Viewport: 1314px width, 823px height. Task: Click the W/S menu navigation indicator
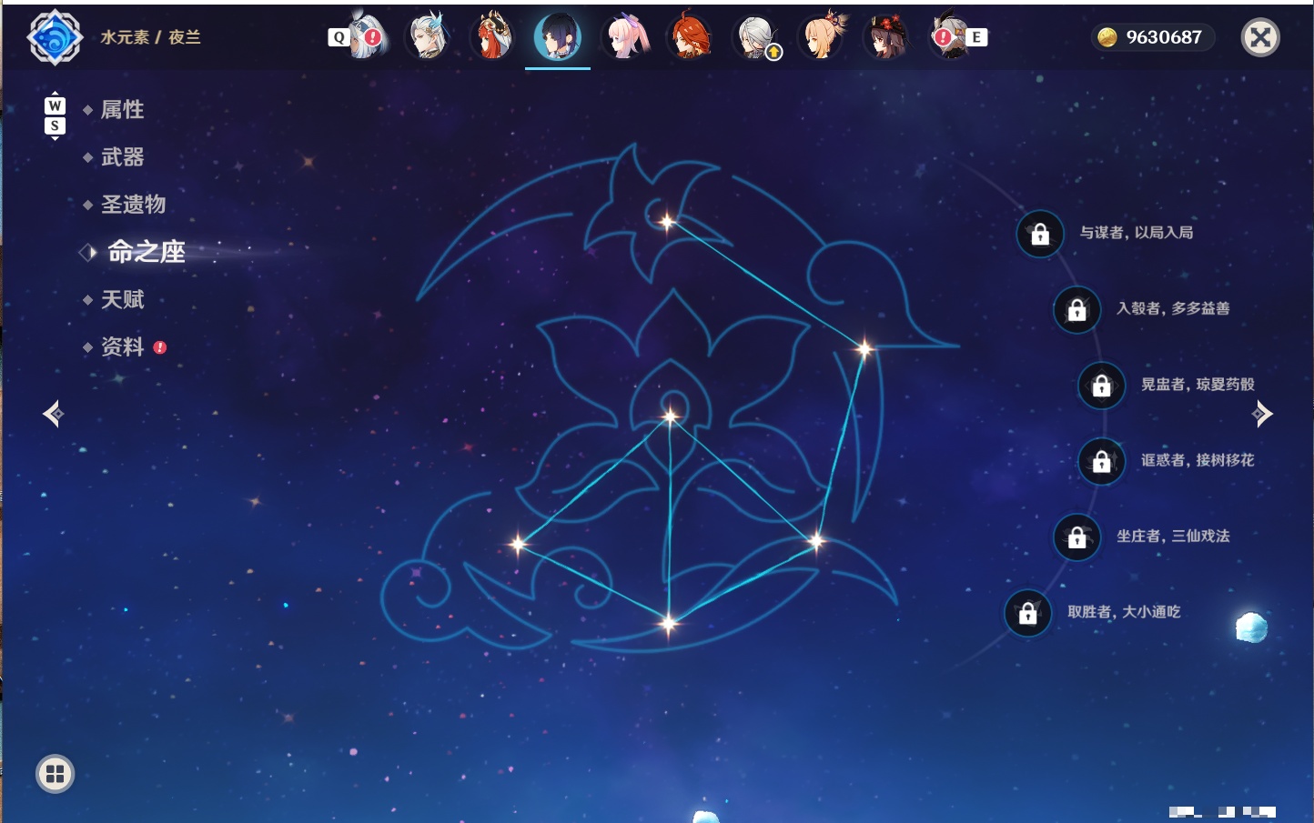point(55,115)
